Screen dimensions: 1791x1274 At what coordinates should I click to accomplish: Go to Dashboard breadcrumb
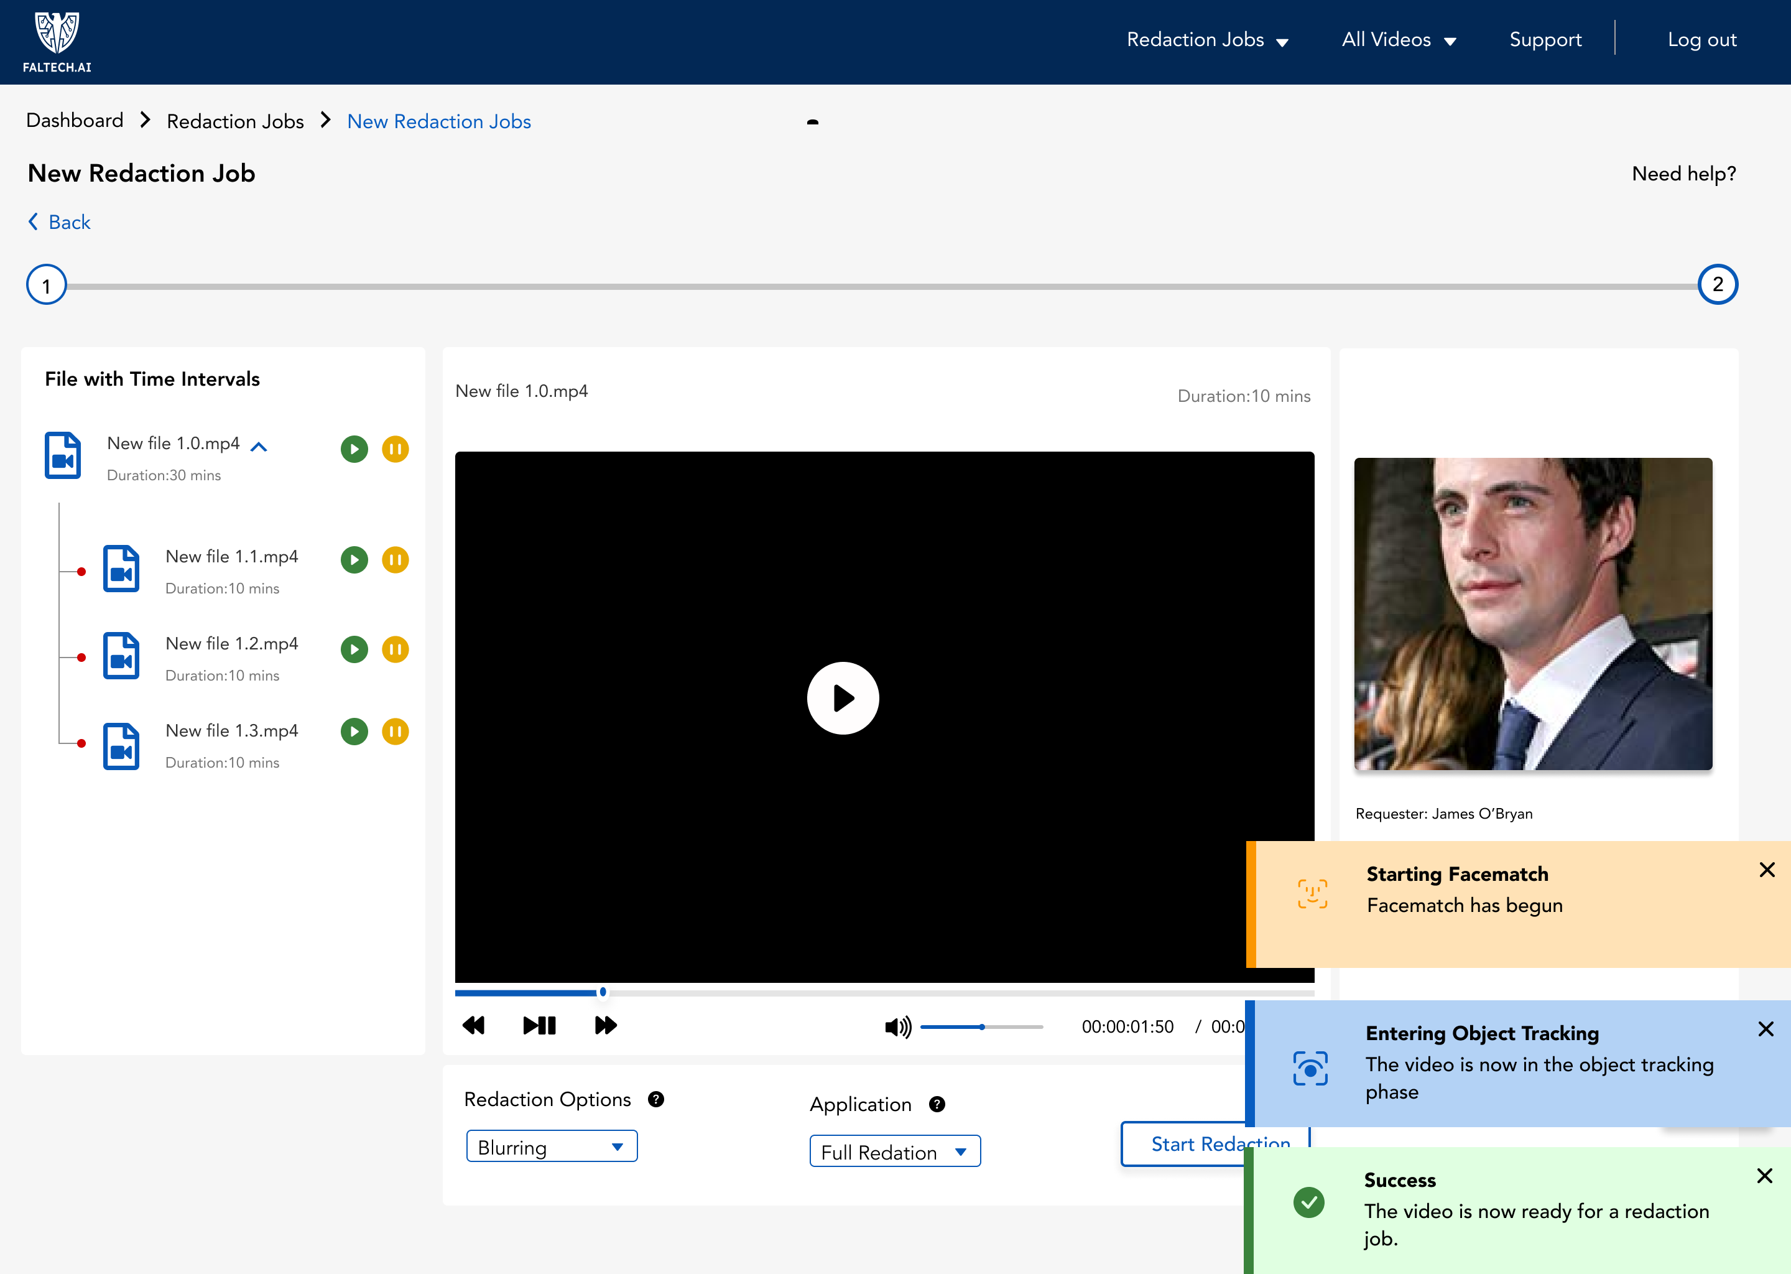coord(75,121)
